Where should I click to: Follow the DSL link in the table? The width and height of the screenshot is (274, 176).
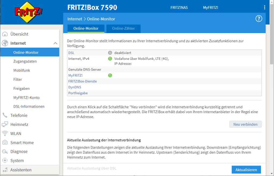[x=71, y=53]
